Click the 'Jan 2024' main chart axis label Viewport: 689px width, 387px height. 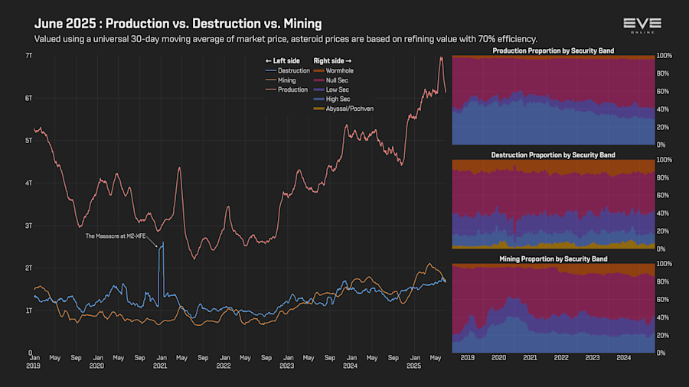coord(351,362)
